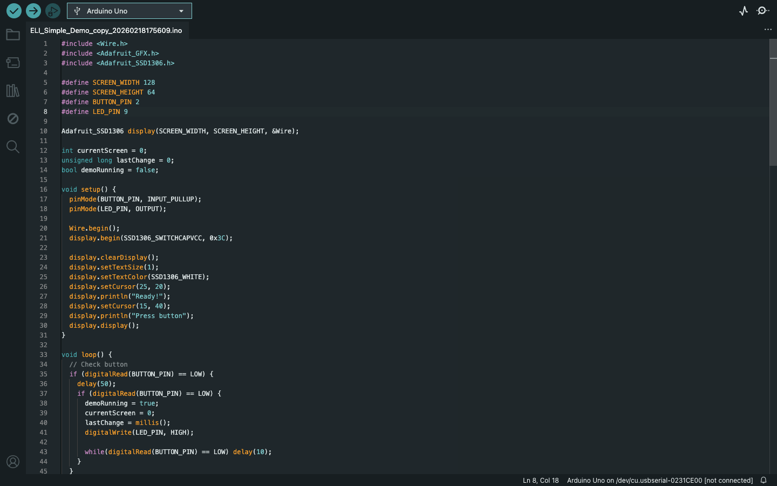The height and width of the screenshot is (486, 777).
Task: Click the port status showing not connected
Action: pos(659,480)
